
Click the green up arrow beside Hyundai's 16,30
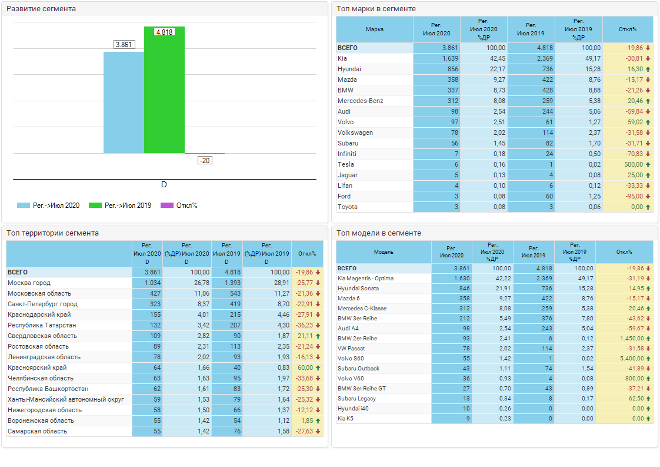(648, 69)
